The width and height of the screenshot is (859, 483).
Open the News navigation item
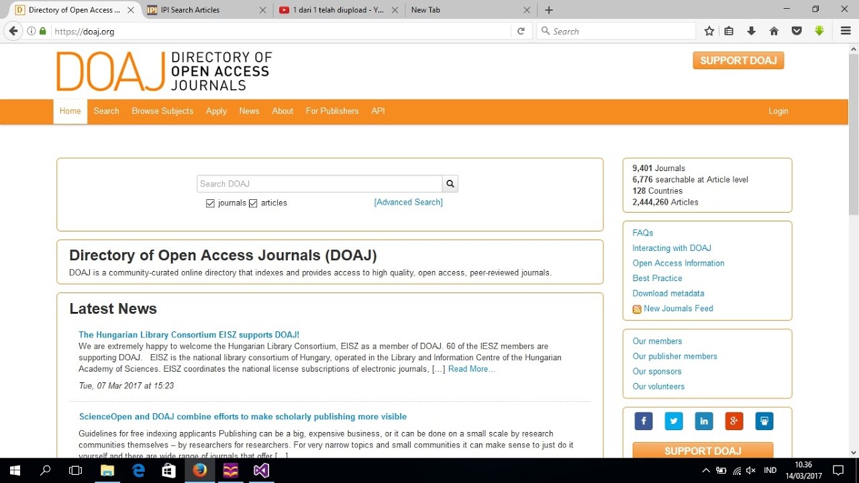pyautogui.click(x=249, y=111)
